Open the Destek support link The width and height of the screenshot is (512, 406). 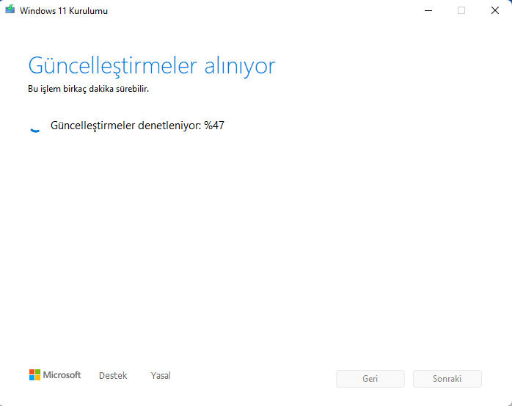tap(113, 376)
